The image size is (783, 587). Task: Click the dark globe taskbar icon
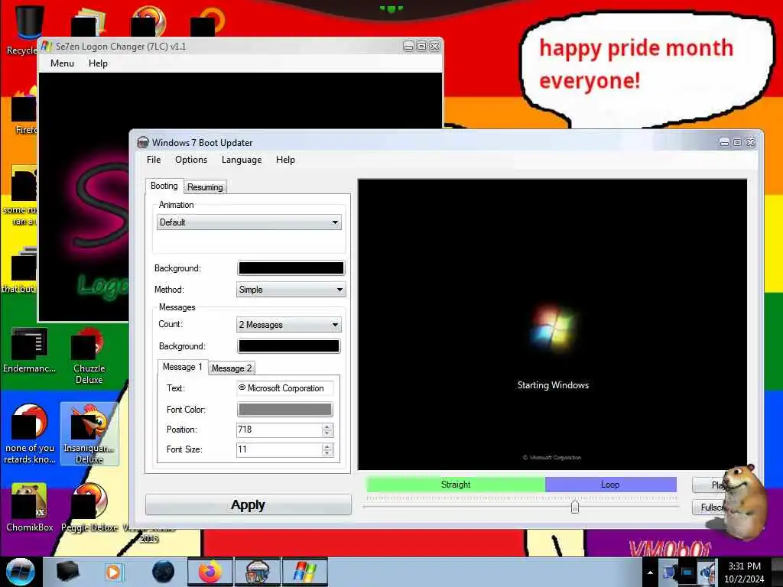(x=163, y=572)
